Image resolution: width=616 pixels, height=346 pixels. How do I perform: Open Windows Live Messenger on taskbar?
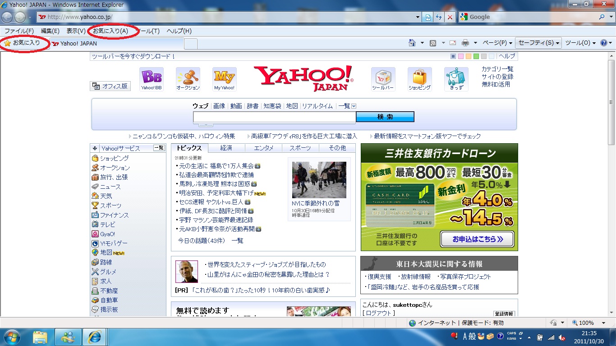68,337
